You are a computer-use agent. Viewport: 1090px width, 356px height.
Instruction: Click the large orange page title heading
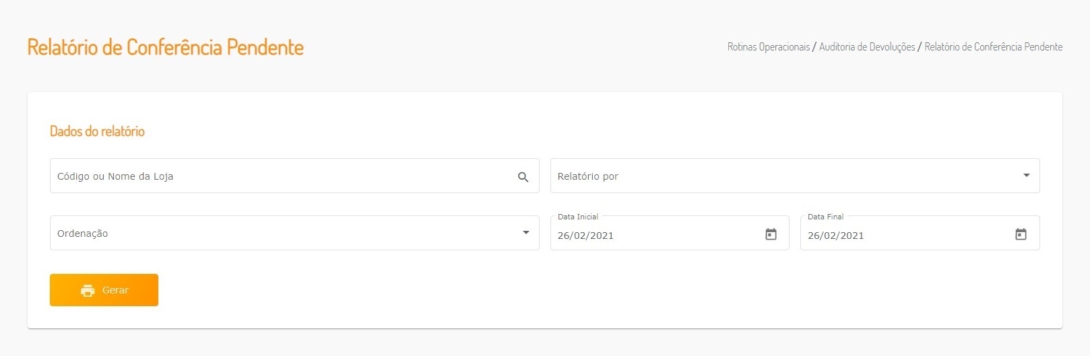(x=166, y=47)
